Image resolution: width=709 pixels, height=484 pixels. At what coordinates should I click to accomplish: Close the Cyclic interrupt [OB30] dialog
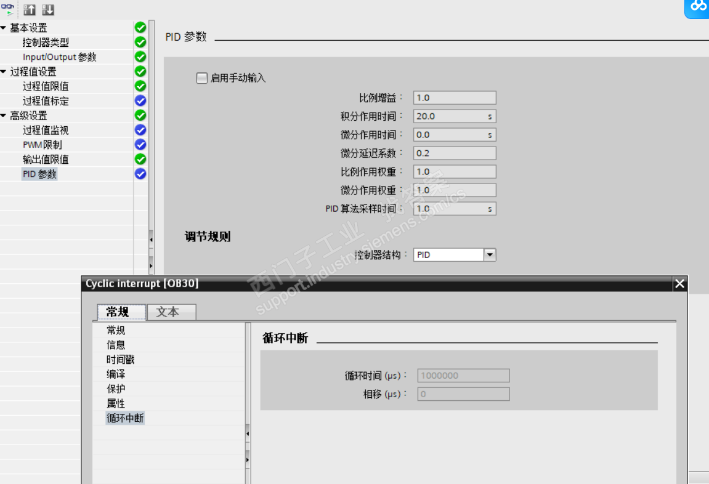point(679,284)
